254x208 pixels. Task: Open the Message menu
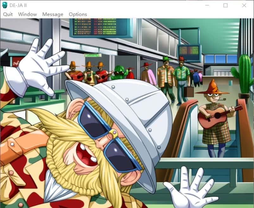click(x=53, y=14)
